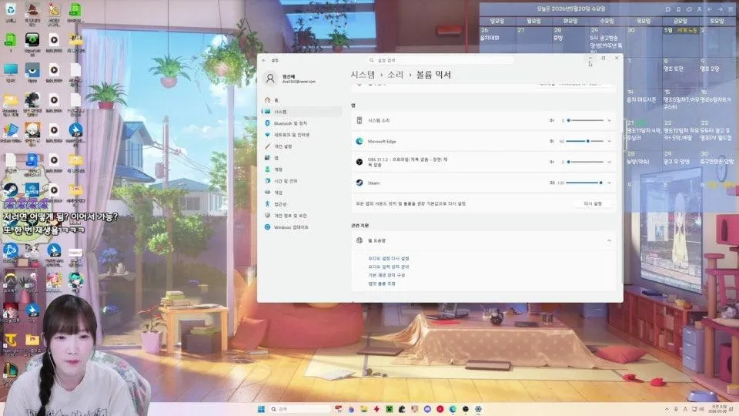The image size is (739, 416).
Task: Open the Discord taskbar icon
Action: [427, 409]
